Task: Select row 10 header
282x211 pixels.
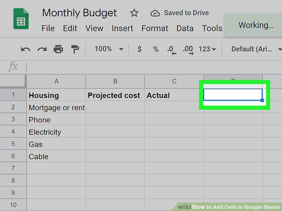Action: point(13,205)
